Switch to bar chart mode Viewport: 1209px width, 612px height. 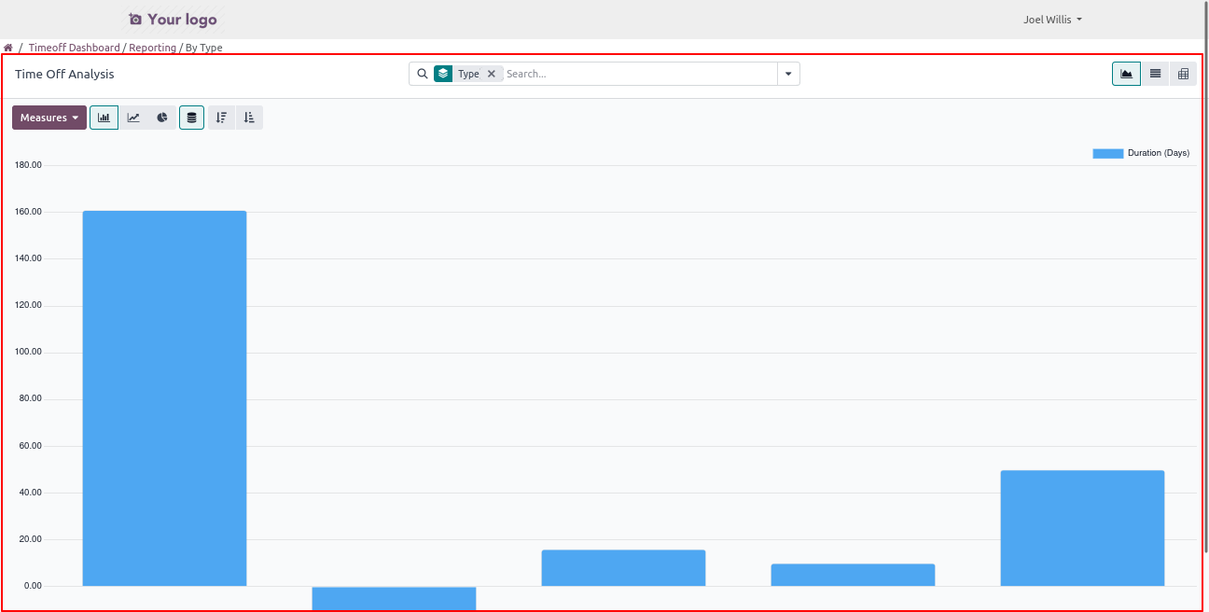104,118
